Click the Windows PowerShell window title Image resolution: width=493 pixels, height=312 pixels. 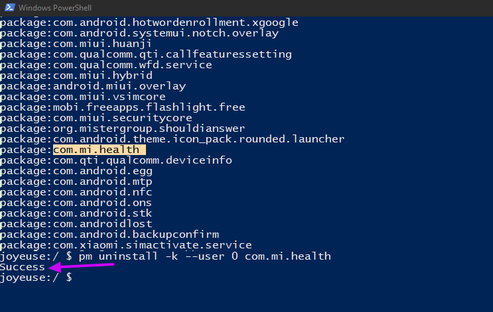(55, 8)
